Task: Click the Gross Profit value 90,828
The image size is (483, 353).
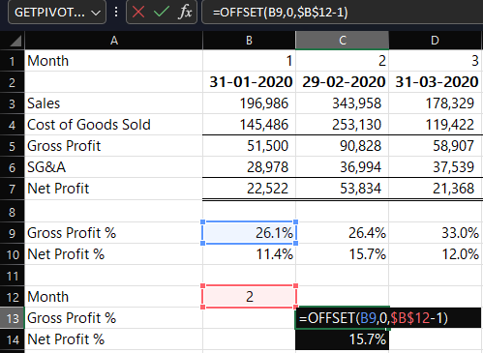Action: pyautogui.click(x=342, y=146)
